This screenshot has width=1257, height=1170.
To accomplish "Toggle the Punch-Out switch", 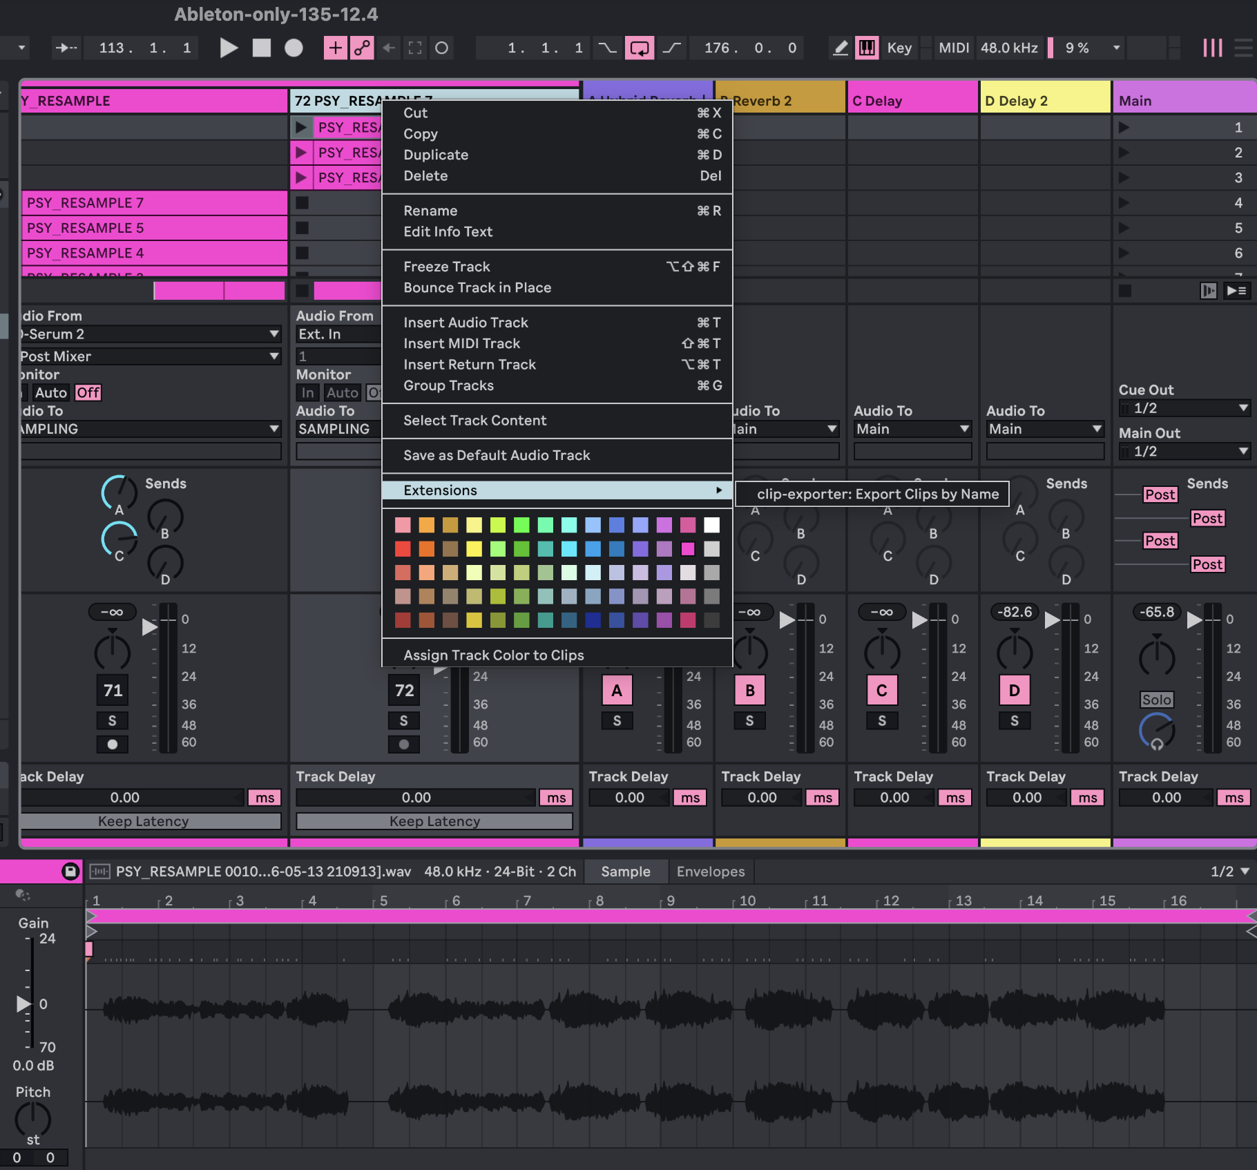I will [671, 48].
